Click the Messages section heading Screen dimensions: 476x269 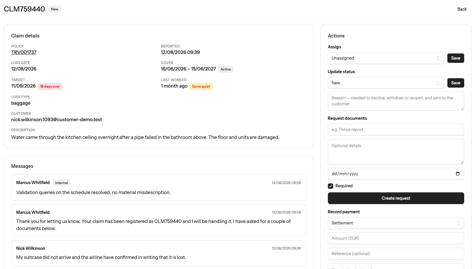22,166
